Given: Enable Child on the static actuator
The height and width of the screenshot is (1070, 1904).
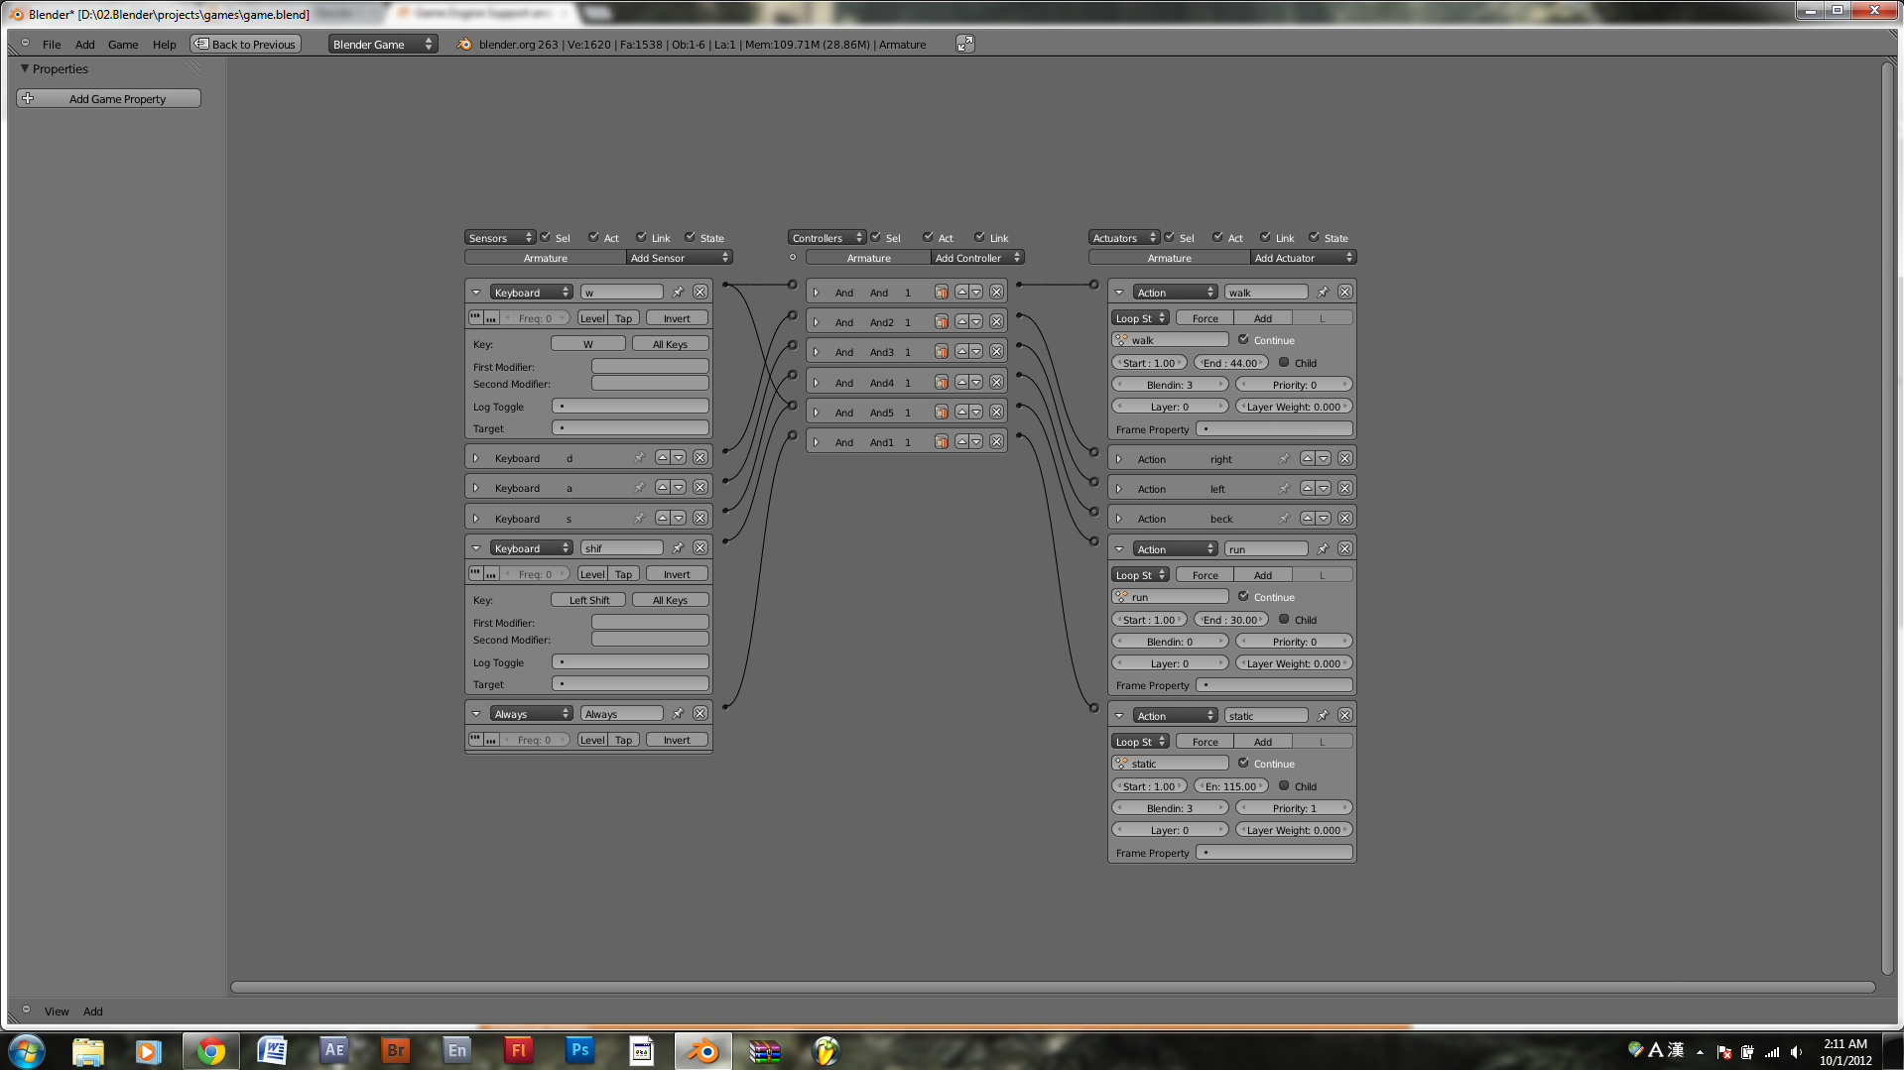Looking at the screenshot, I should [1284, 785].
